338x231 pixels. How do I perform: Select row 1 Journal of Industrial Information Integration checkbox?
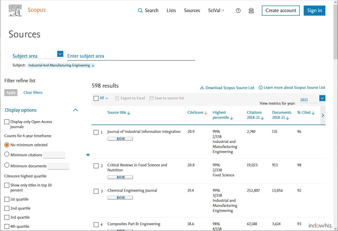pos(96,132)
